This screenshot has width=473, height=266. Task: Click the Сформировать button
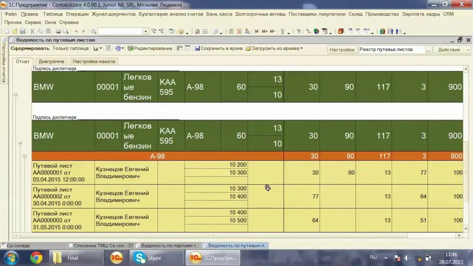[x=30, y=48]
